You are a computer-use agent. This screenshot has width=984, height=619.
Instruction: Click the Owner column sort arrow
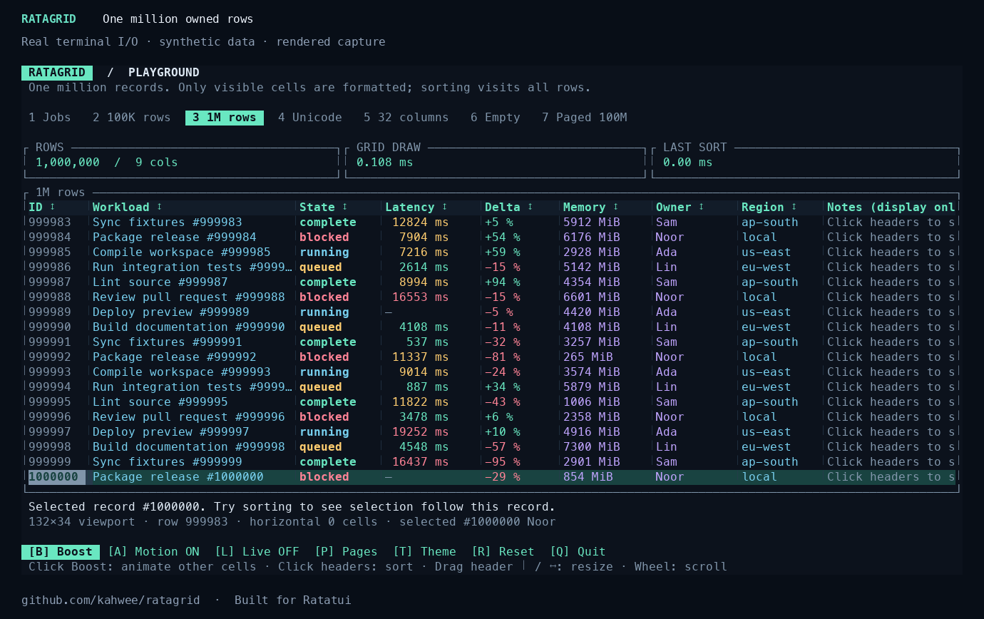coord(702,207)
